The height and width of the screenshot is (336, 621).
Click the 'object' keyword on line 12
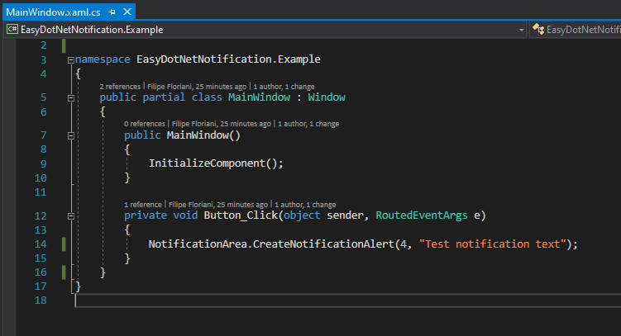(302, 215)
